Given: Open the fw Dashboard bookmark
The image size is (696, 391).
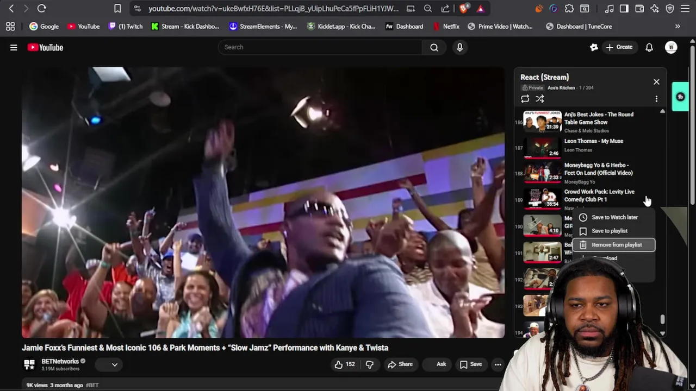Looking at the screenshot, I should pyautogui.click(x=404, y=26).
